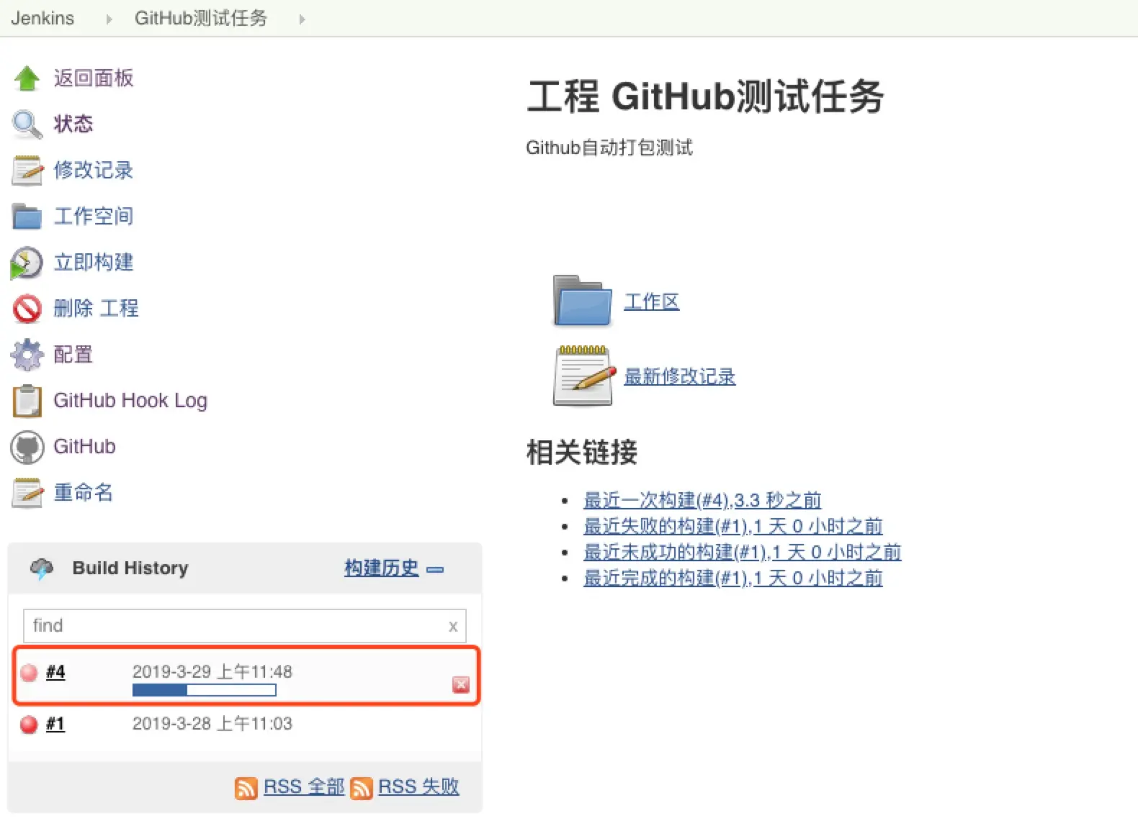Click the red prohibited delete project icon
Viewport: 1138px width, 826px height.
[27, 309]
